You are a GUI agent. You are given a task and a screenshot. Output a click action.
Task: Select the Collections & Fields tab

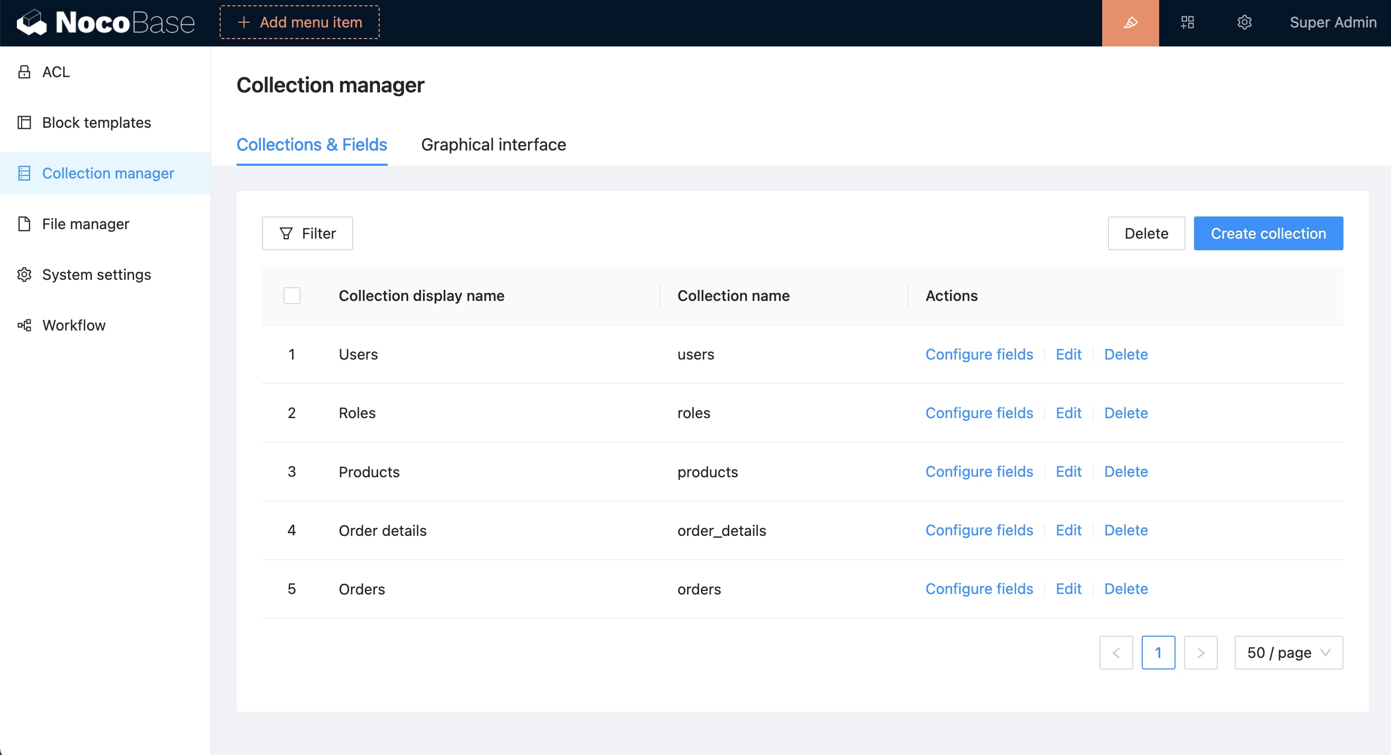coord(312,145)
